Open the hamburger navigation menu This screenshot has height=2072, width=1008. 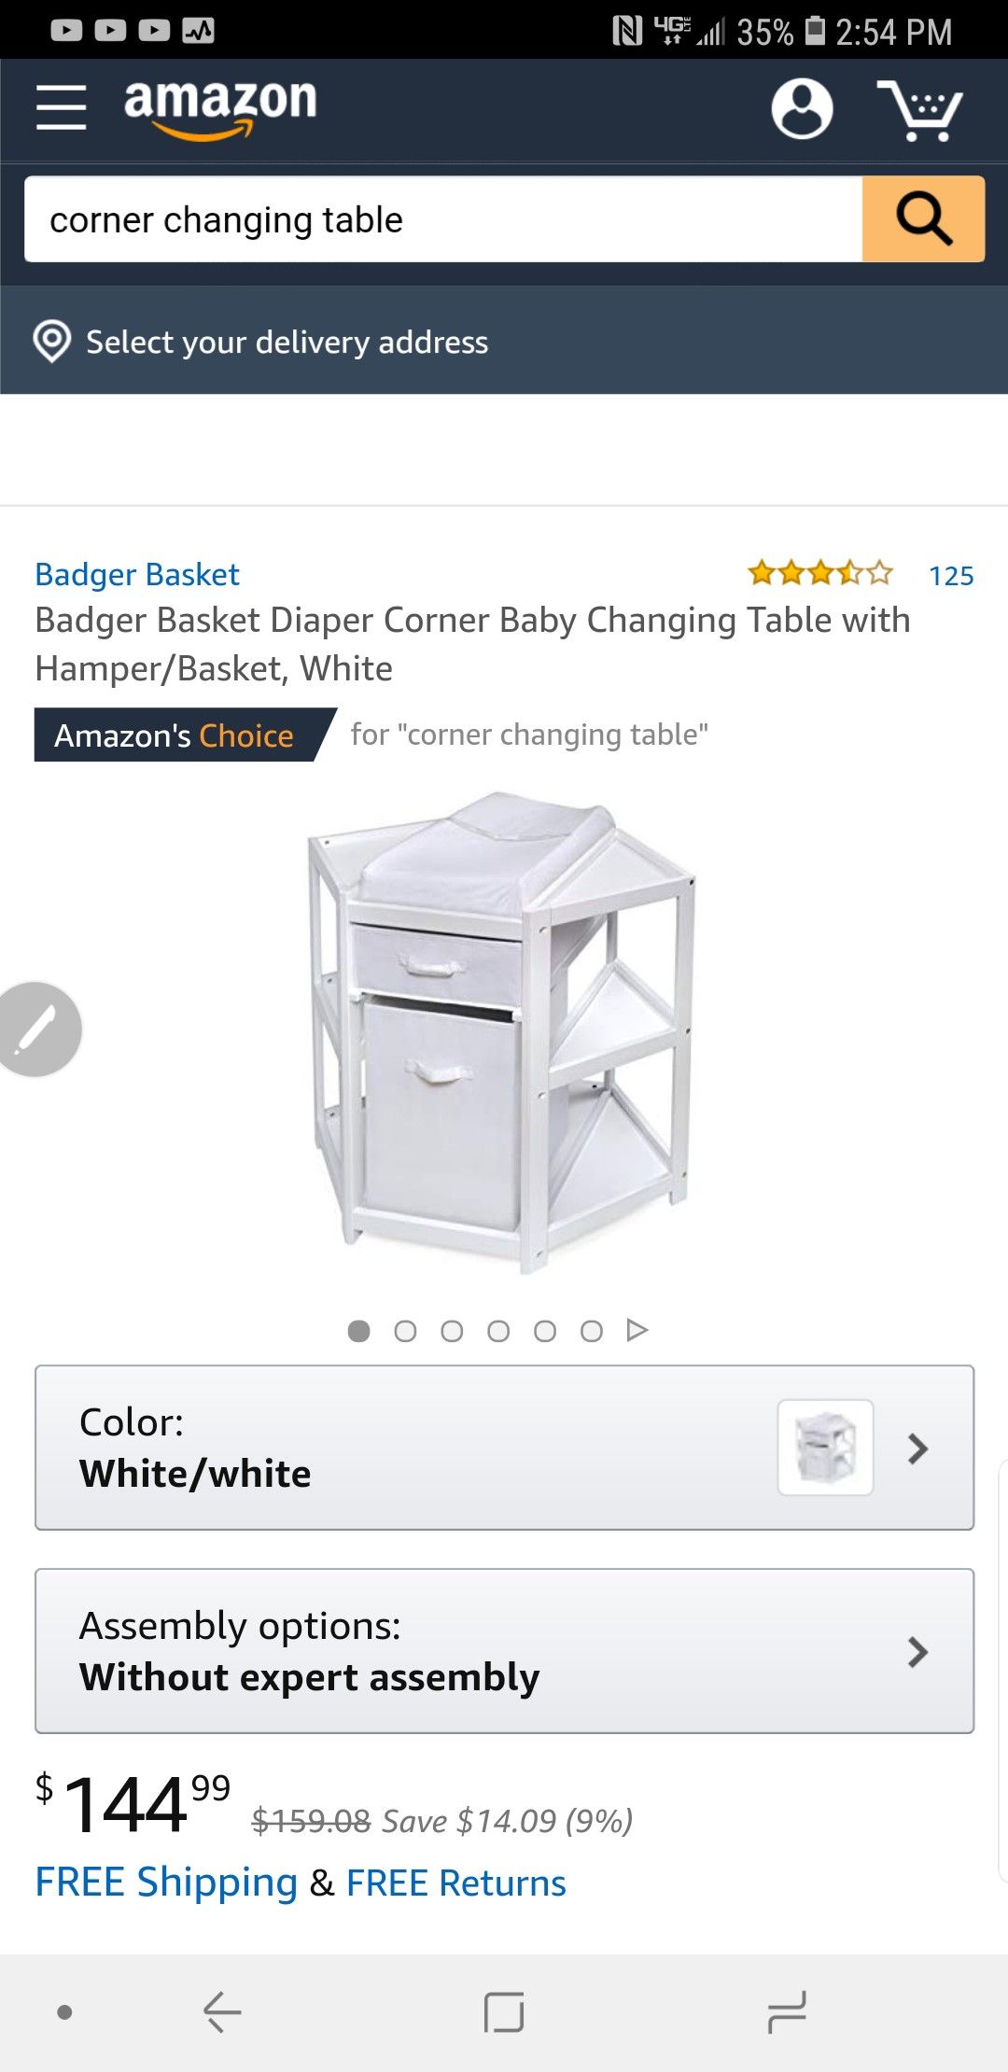[x=62, y=107]
